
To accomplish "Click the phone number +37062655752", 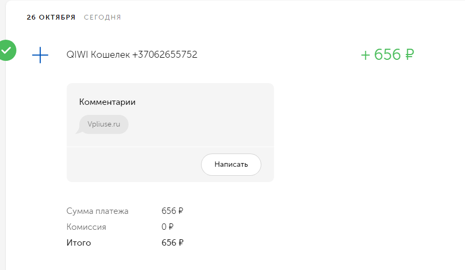I will (x=165, y=55).
